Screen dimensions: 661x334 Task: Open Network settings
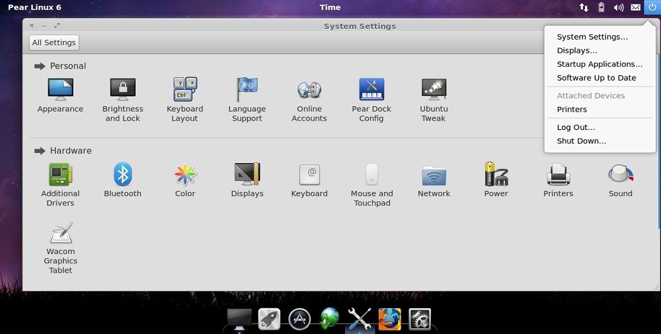click(434, 180)
